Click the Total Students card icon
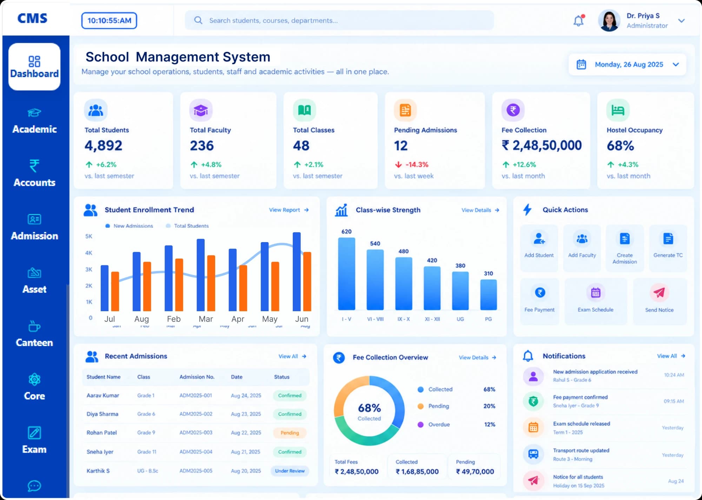Image resolution: width=702 pixels, height=500 pixels. click(95, 110)
